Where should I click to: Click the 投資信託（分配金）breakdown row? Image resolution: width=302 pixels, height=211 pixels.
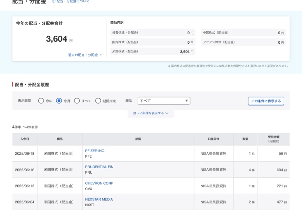[x=153, y=32]
